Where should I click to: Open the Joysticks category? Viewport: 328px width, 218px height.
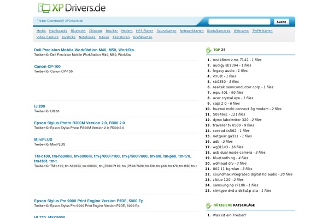pos(69,37)
